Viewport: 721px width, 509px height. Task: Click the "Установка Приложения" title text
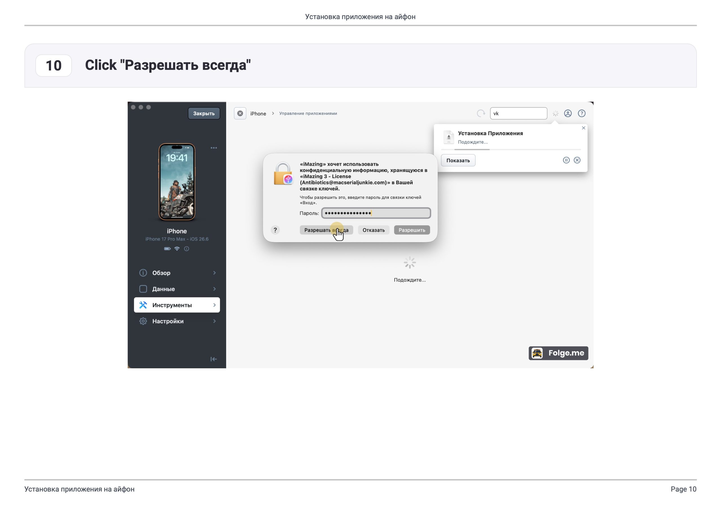pyautogui.click(x=490, y=133)
